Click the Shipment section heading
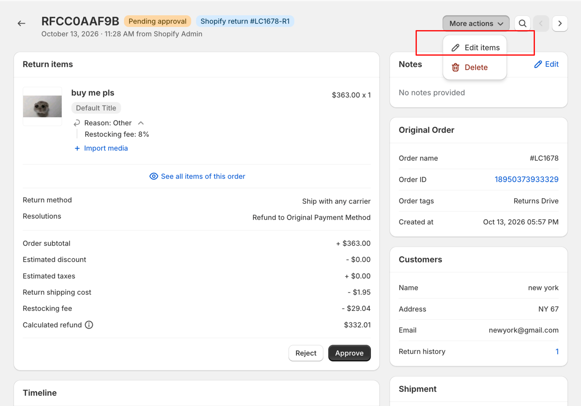This screenshot has height=406, width=581. [418, 389]
